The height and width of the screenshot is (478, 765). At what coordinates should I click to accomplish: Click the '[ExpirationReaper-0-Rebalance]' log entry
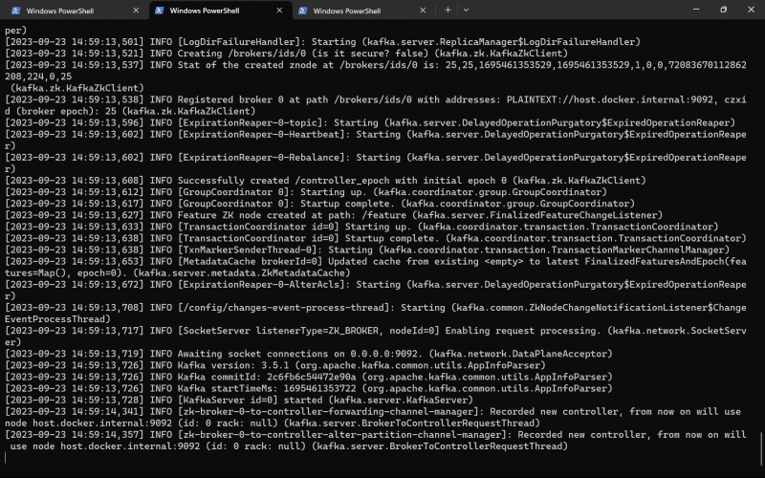pos(261,158)
